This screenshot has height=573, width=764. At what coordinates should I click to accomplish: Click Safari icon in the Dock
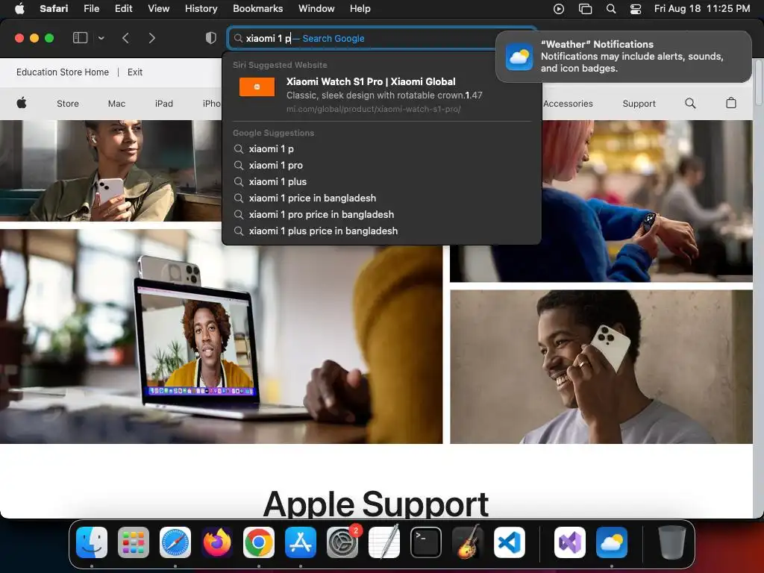click(x=175, y=542)
